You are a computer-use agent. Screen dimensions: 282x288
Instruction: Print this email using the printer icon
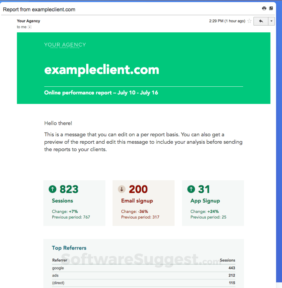264,8
